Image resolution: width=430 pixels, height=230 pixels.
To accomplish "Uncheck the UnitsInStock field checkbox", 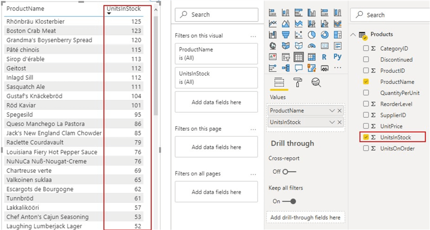I will click(366, 137).
